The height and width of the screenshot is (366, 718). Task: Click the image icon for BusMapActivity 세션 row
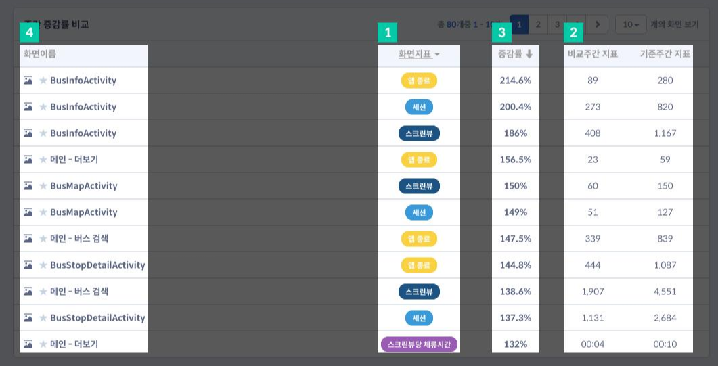28,212
